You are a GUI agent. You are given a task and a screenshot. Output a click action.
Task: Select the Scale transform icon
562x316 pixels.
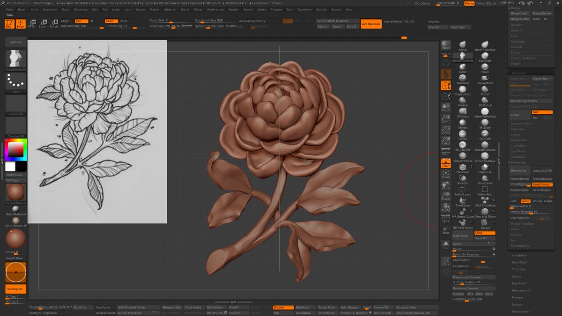[x=42, y=23]
